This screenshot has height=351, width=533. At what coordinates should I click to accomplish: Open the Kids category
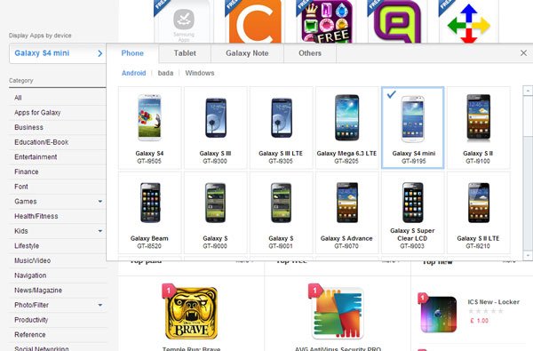point(21,231)
